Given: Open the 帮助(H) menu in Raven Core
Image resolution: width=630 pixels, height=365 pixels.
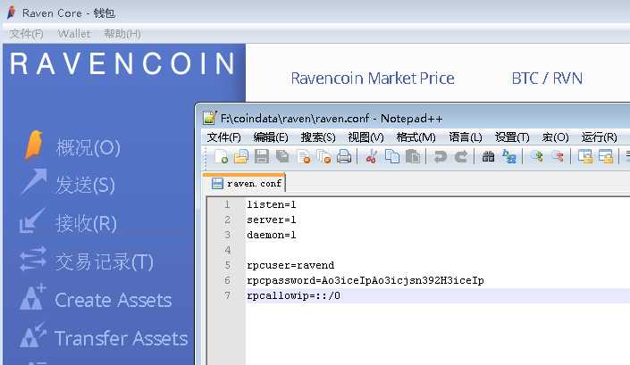Looking at the screenshot, I should (122, 34).
